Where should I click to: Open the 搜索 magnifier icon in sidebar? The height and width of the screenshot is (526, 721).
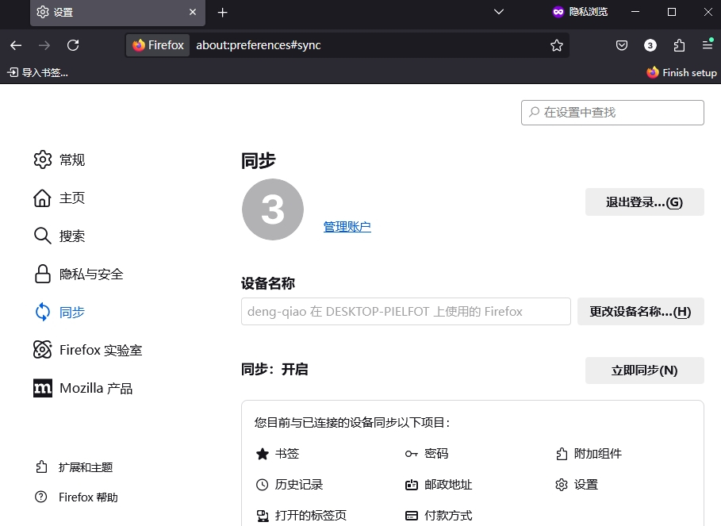point(42,236)
